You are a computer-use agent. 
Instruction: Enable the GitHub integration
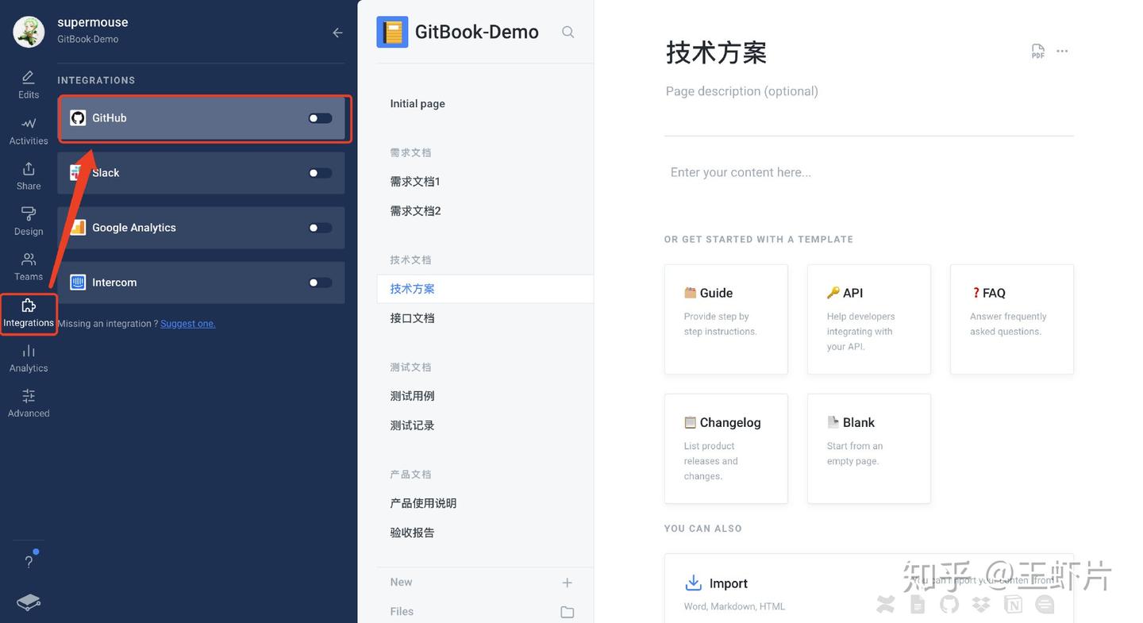[320, 117]
